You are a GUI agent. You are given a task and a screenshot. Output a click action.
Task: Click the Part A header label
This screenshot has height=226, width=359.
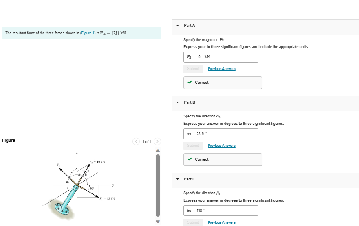[189, 26]
